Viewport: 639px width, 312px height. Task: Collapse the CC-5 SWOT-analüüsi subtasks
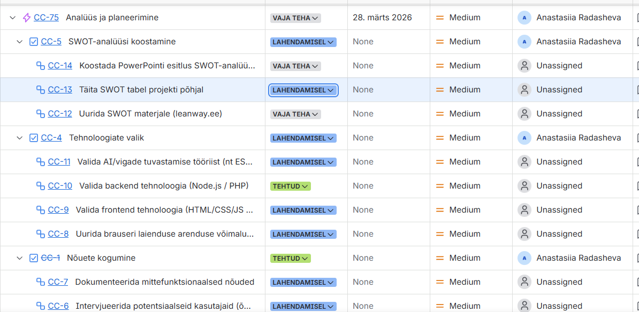20,42
